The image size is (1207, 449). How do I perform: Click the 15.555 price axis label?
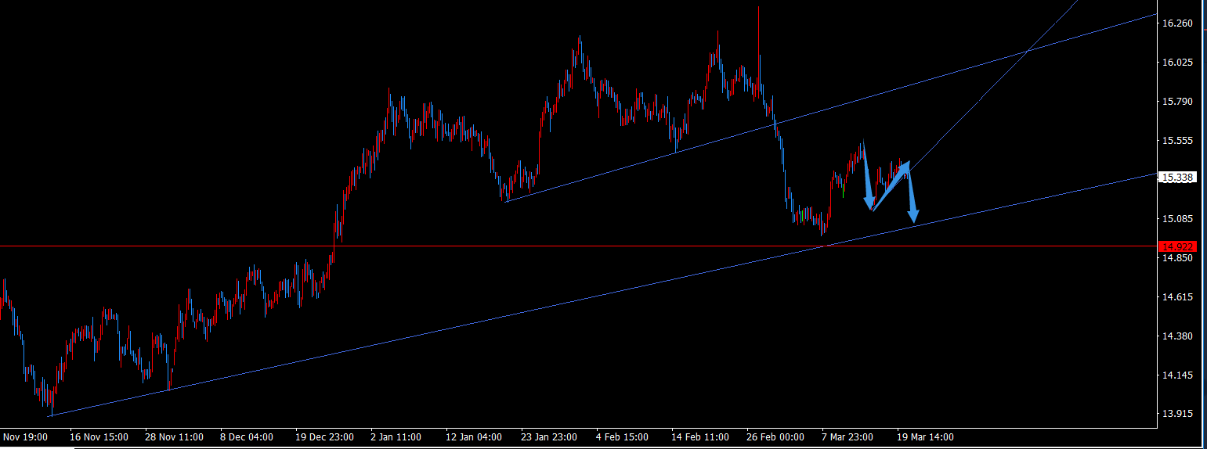tap(1178, 141)
